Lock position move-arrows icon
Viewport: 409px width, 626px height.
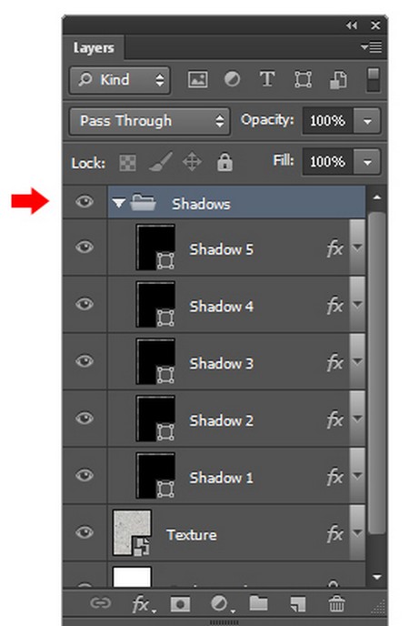pyautogui.click(x=192, y=162)
